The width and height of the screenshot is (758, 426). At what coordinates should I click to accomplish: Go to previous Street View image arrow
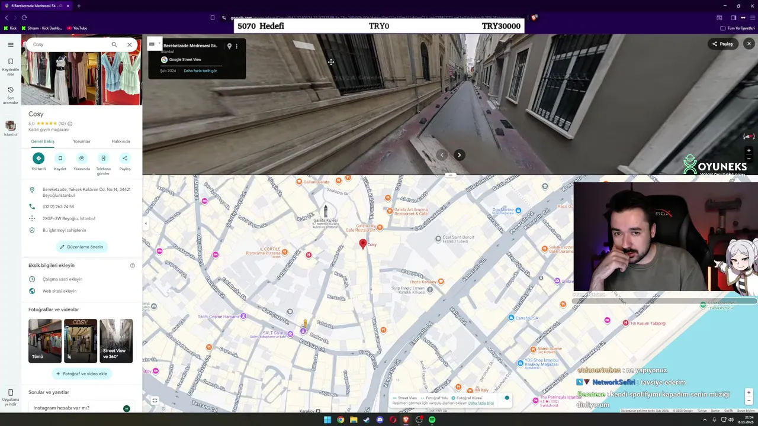tap(441, 155)
